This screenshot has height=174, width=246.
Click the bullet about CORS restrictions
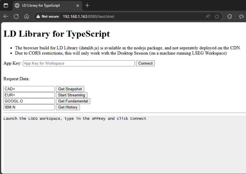[x=121, y=53]
